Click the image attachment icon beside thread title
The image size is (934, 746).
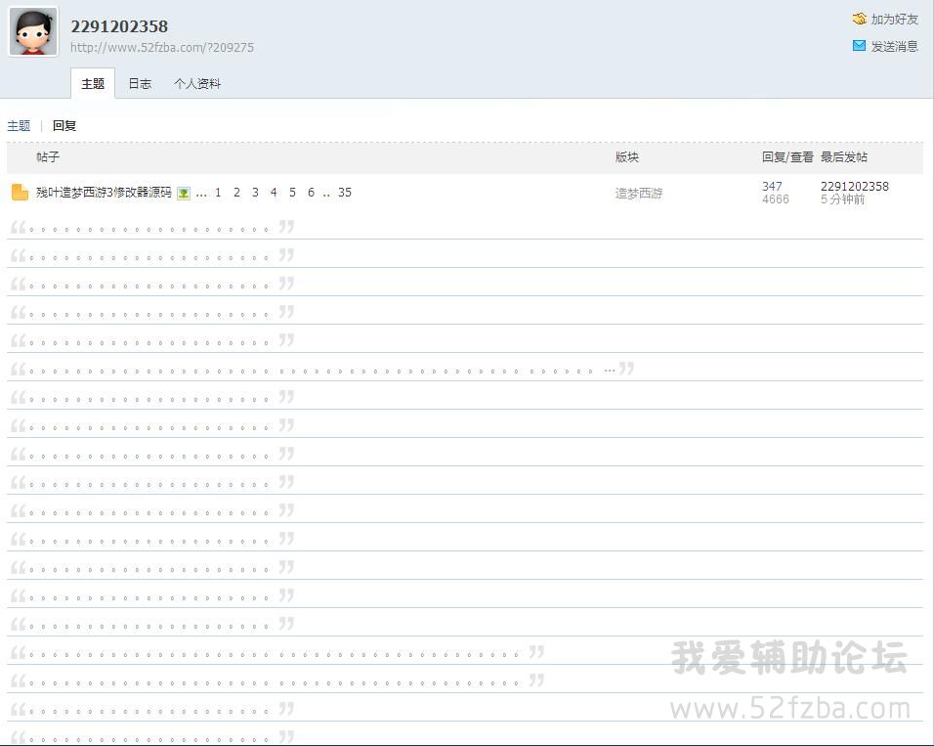184,194
